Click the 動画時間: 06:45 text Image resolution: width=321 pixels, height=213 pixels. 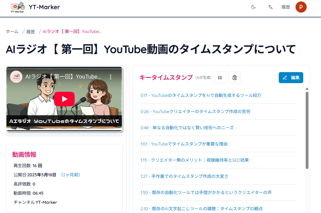28,193
